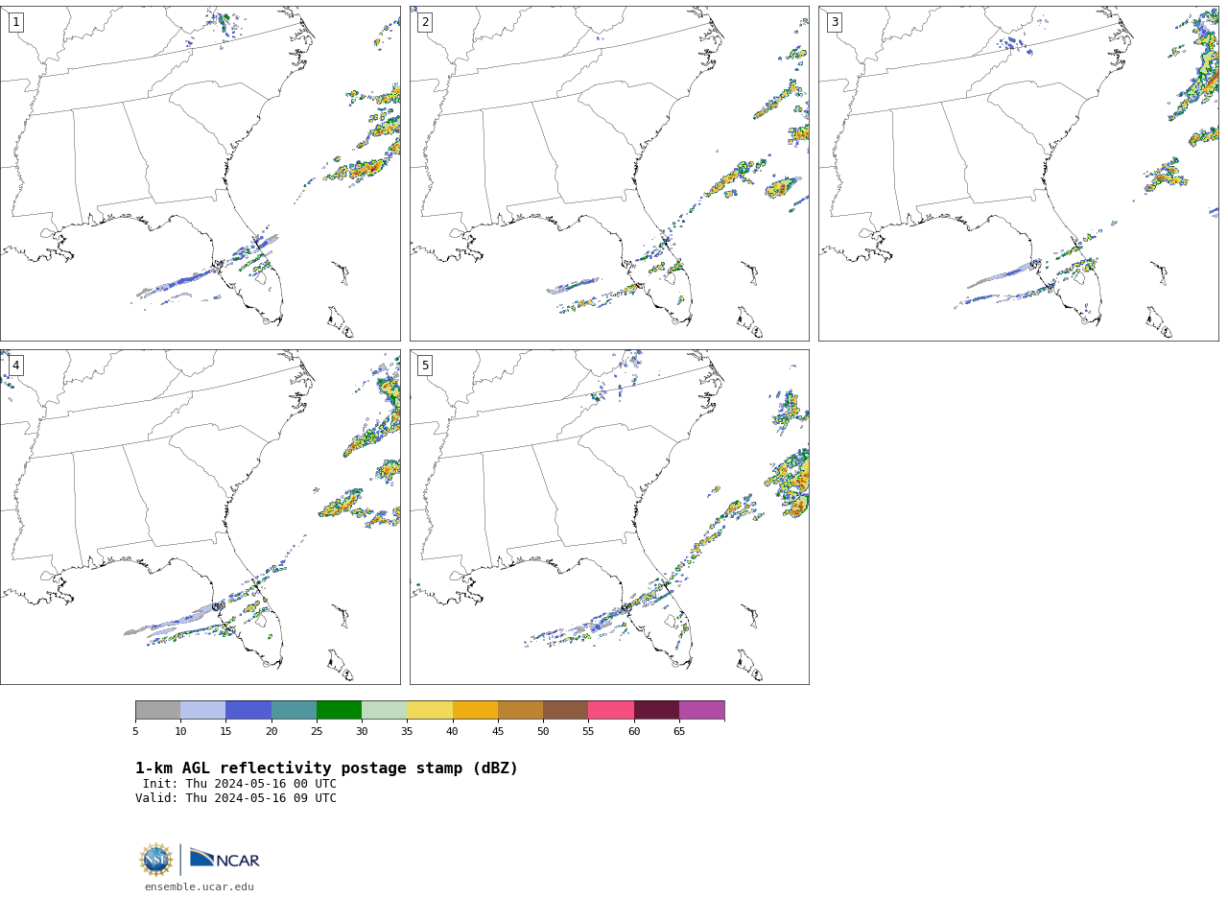Image resolution: width=1228 pixels, height=898 pixels.
Task: Click the colorbar tick label 5
Action: point(135,732)
